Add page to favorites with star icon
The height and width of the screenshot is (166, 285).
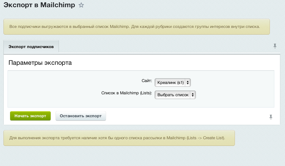pyautogui.click(x=81, y=5)
